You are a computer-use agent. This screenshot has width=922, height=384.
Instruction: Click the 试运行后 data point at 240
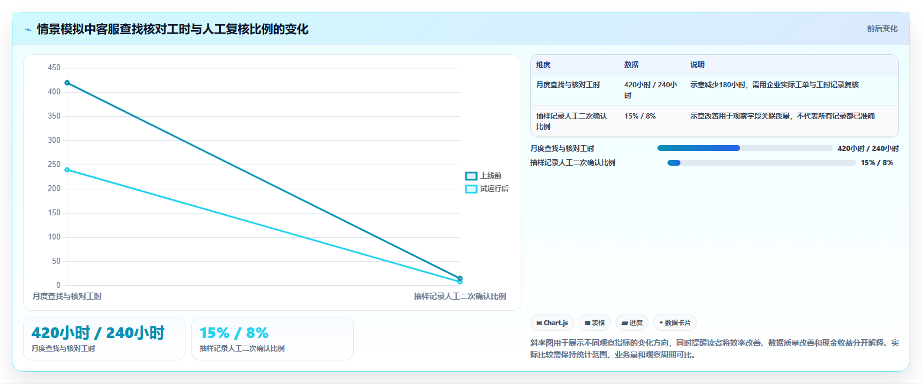tap(67, 170)
